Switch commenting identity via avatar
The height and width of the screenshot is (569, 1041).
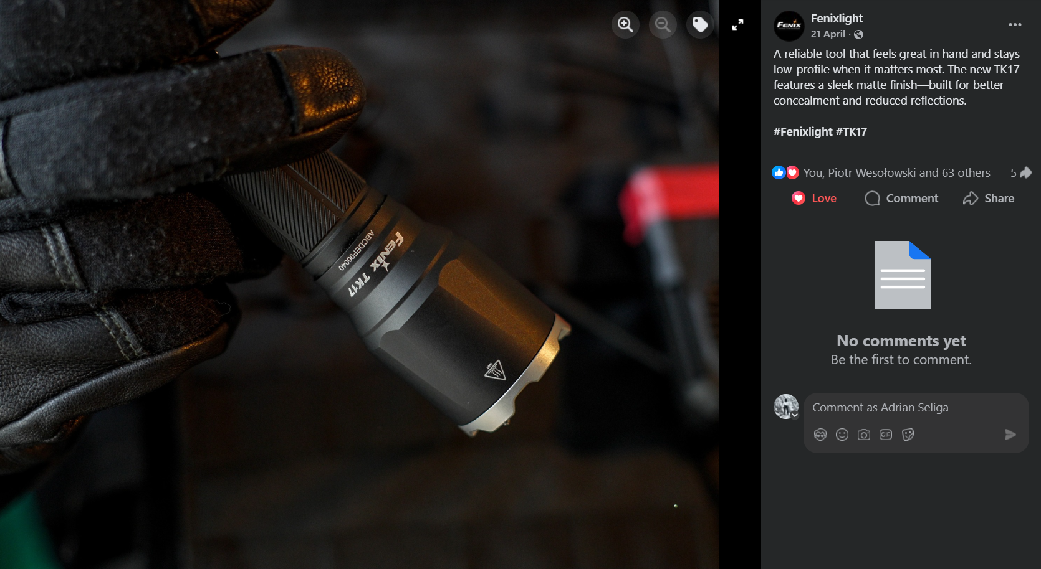point(786,407)
